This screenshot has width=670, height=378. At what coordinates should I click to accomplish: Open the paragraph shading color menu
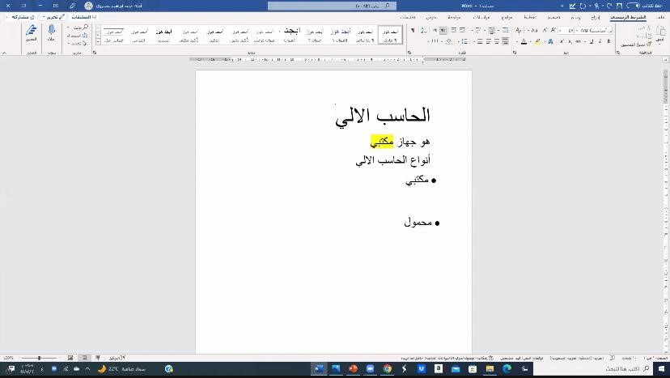(x=447, y=41)
